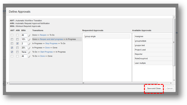Click the Save and Close button
Viewport: 187px width, 105px height.
coord(154,88)
